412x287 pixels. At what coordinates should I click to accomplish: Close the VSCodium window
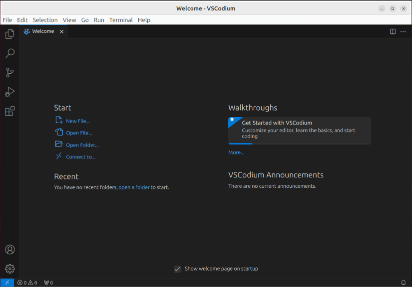(x=404, y=8)
